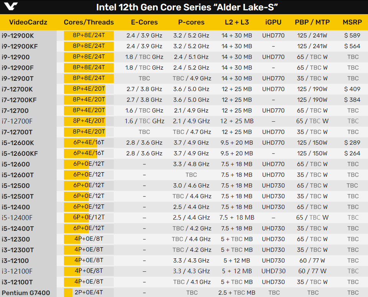The height and width of the screenshot is (297, 368).
Task: Click the MSRP column header
Action: pyautogui.click(x=353, y=22)
